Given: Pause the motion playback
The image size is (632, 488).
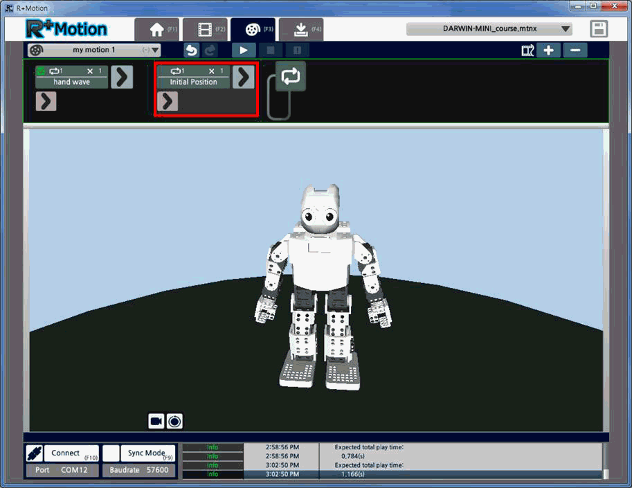Looking at the screenshot, I should coord(297,51).
